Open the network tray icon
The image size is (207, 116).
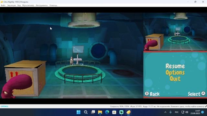tap(183, 112)
